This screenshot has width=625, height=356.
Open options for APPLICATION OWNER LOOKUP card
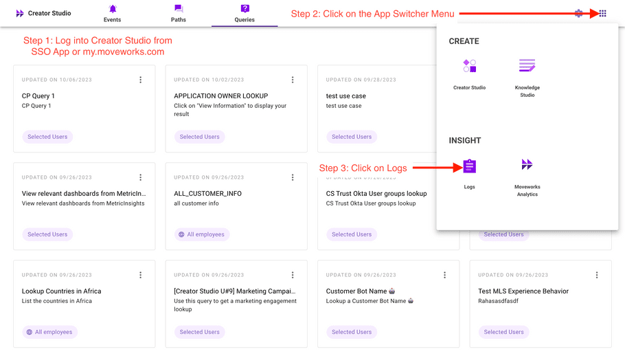point(293,80)
